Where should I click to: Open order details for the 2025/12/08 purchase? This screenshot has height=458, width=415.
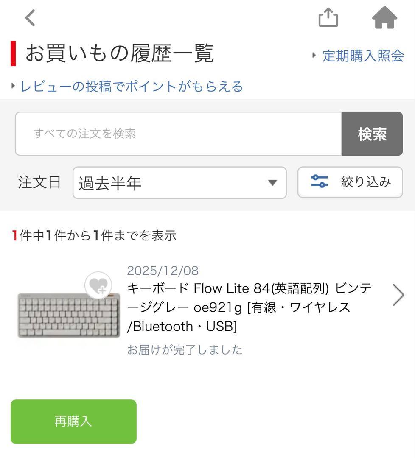163,270
